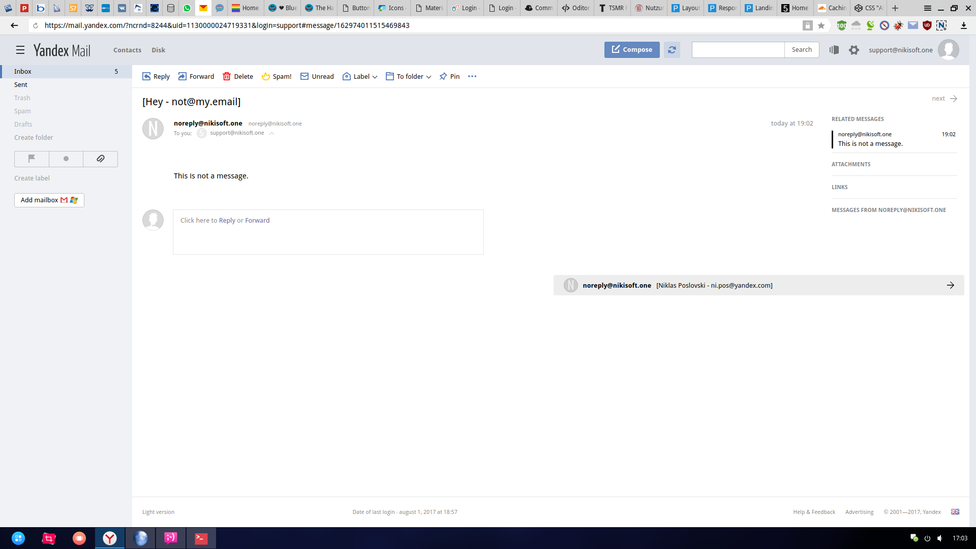Image resolution: width=976 pixels, height=549 pixels.
Task: Collapse recipient details chevron
Action: pyautogui.click(x=272, y=133)
